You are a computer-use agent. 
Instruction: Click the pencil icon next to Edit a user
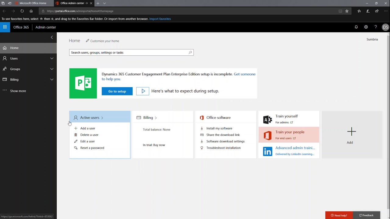(76, 141)
